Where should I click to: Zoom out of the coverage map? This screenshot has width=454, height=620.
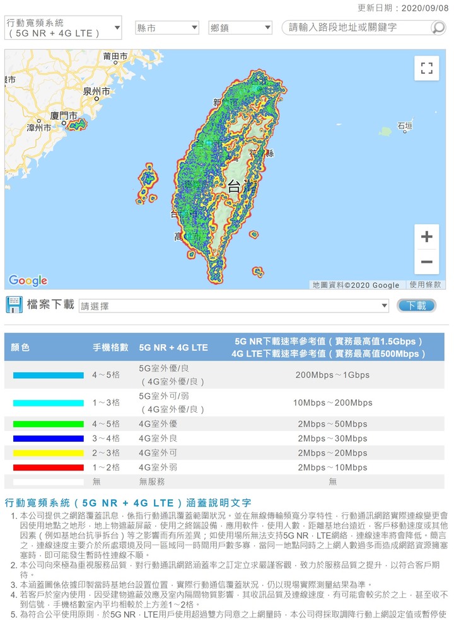[426, 261]
